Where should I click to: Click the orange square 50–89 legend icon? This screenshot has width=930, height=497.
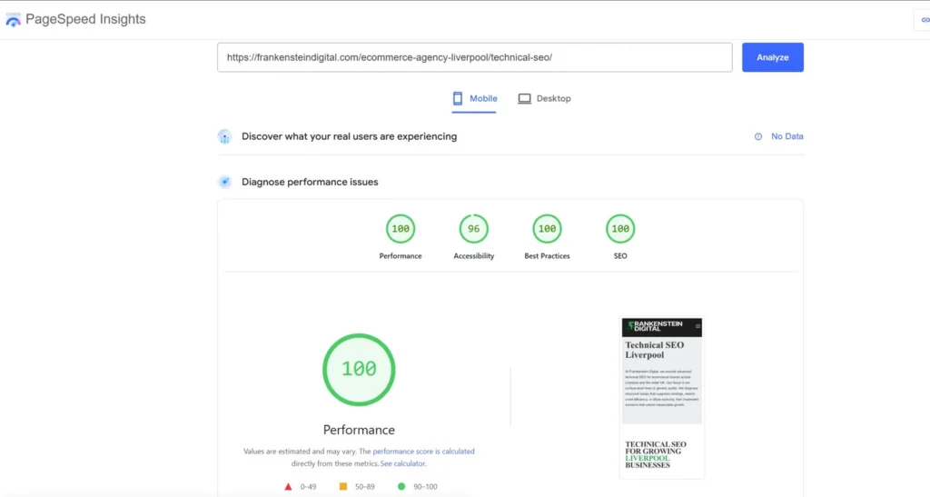click(x=342, y=486)
